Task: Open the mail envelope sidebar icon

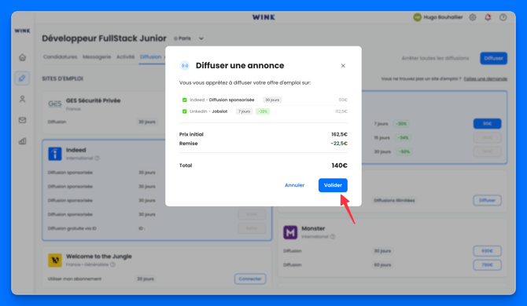Action: click(x=22, y=120)
